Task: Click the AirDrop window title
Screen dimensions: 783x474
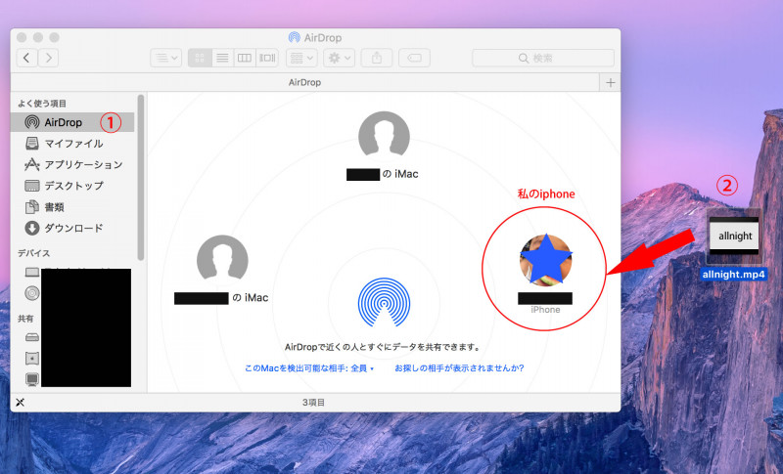Action: pos(323,38)
